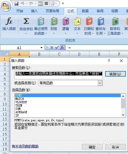
Task: Click the center align icon in quick toolbar
Action: (x=46, y=4)
